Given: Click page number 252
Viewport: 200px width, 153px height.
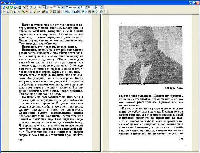Looking at the screenshot, I should pyautogui.click(x=20, y=140).
